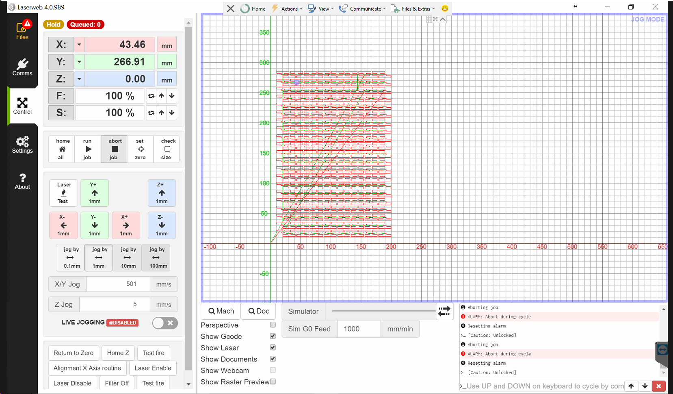673x394 pixels.
Task: Click the Alignment X Axis routine button
Action: tap(87, 368)
